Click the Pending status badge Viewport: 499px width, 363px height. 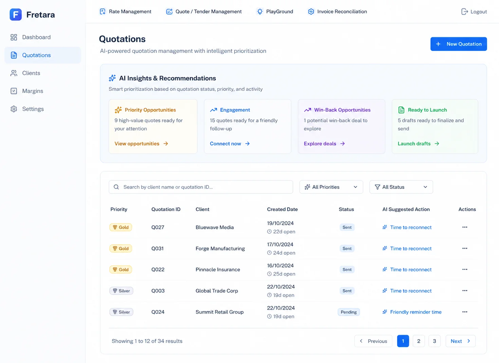click(349, 312)
